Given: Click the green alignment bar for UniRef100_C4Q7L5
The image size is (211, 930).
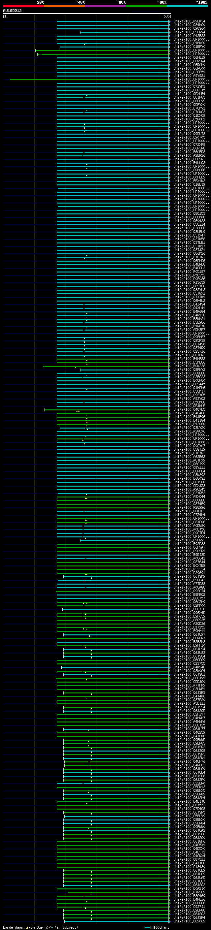Looking at the screenshot, I should 107,409.
